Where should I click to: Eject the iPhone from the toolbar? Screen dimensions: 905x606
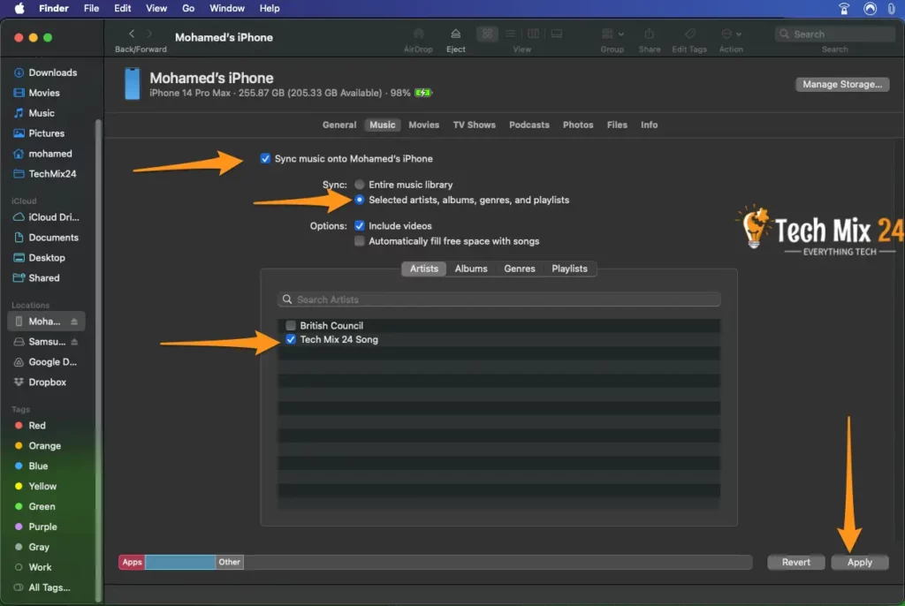click(455, 34)
